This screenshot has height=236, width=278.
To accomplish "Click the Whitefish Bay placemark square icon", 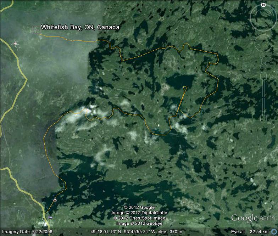I will pos(36,29).
